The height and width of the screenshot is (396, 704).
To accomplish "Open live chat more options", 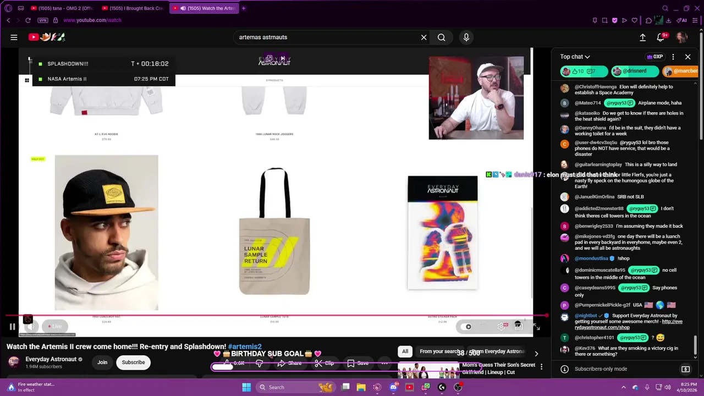I will point(673,57).
